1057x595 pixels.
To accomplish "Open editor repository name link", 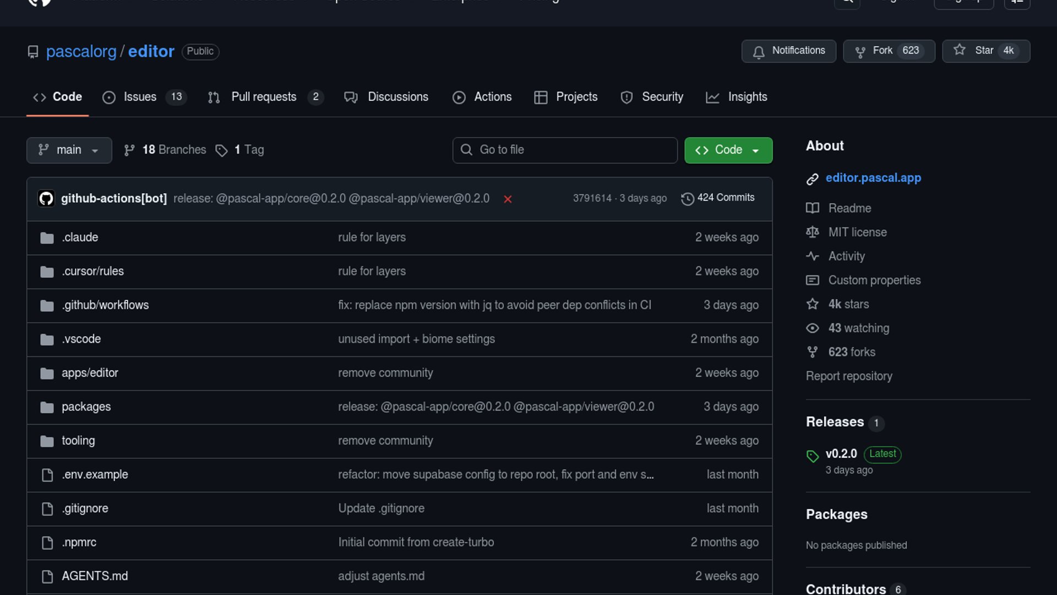I will (x=151, y=51).
